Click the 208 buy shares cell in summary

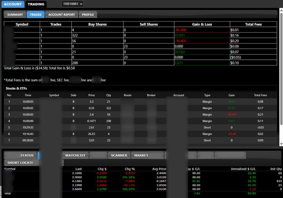(x=97, y=63)
